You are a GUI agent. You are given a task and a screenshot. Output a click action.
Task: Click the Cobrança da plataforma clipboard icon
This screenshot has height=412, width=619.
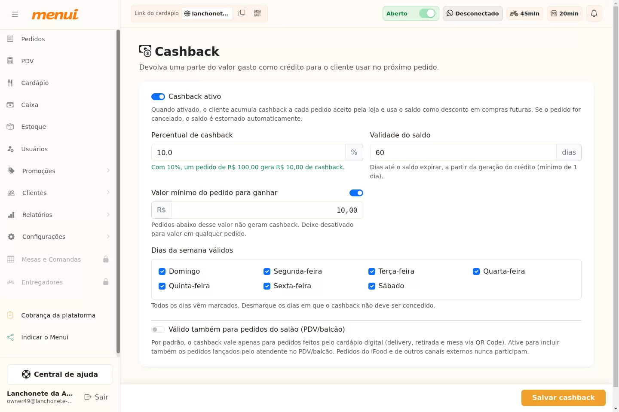[x=10, y=315]
